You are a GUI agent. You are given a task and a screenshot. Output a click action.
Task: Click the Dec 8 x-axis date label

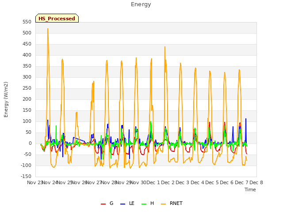tap(256, 182)
